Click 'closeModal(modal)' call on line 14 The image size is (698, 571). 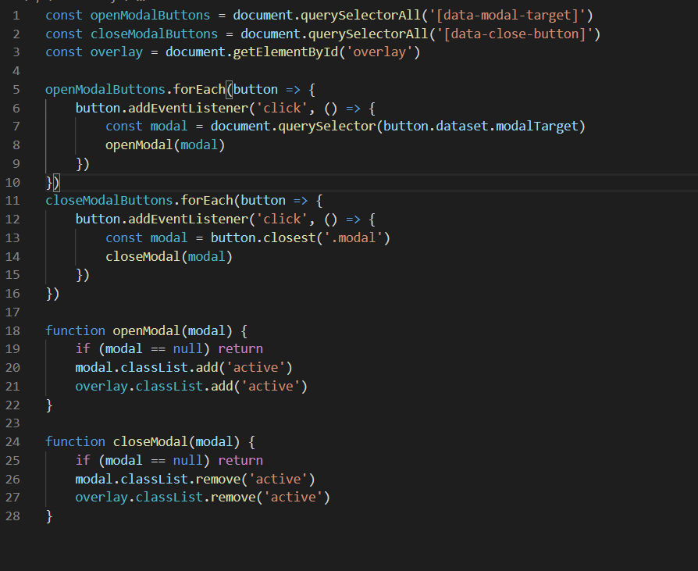(x=169, y=257)
